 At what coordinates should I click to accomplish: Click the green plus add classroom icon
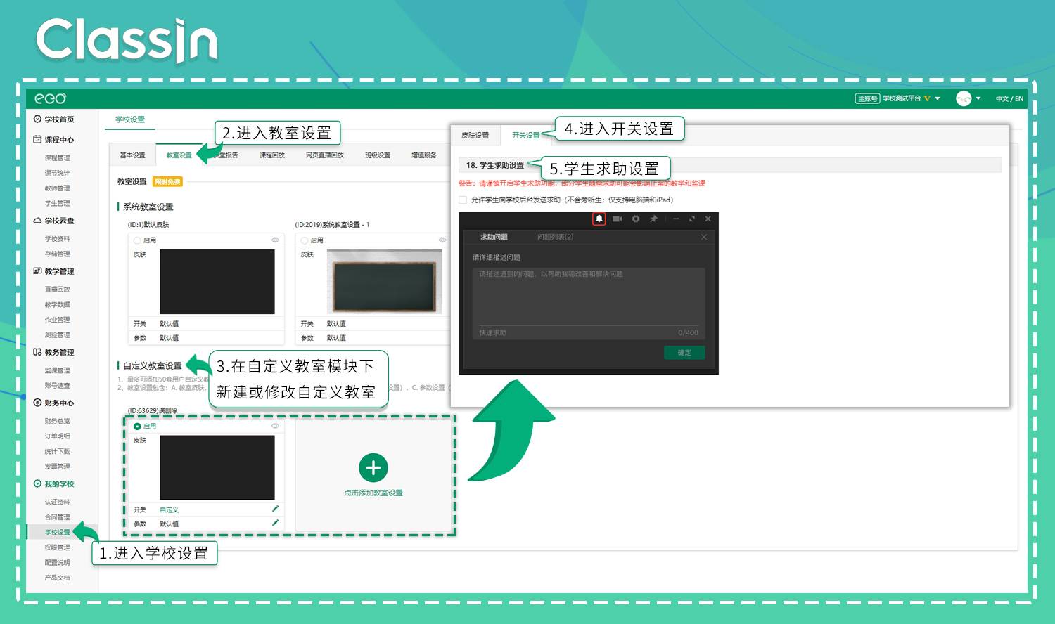click(x=373, y=468)
